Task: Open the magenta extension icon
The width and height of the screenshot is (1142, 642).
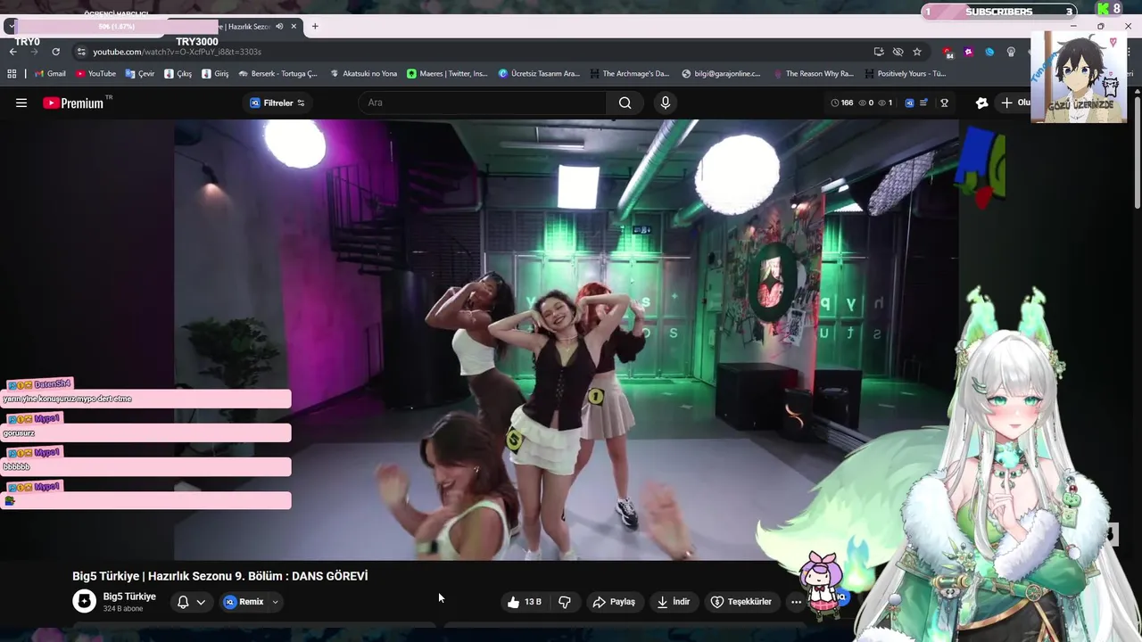Action: point(969,52)
